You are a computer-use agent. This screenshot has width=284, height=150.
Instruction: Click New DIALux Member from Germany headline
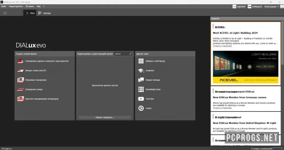click(x=239, y=97)
